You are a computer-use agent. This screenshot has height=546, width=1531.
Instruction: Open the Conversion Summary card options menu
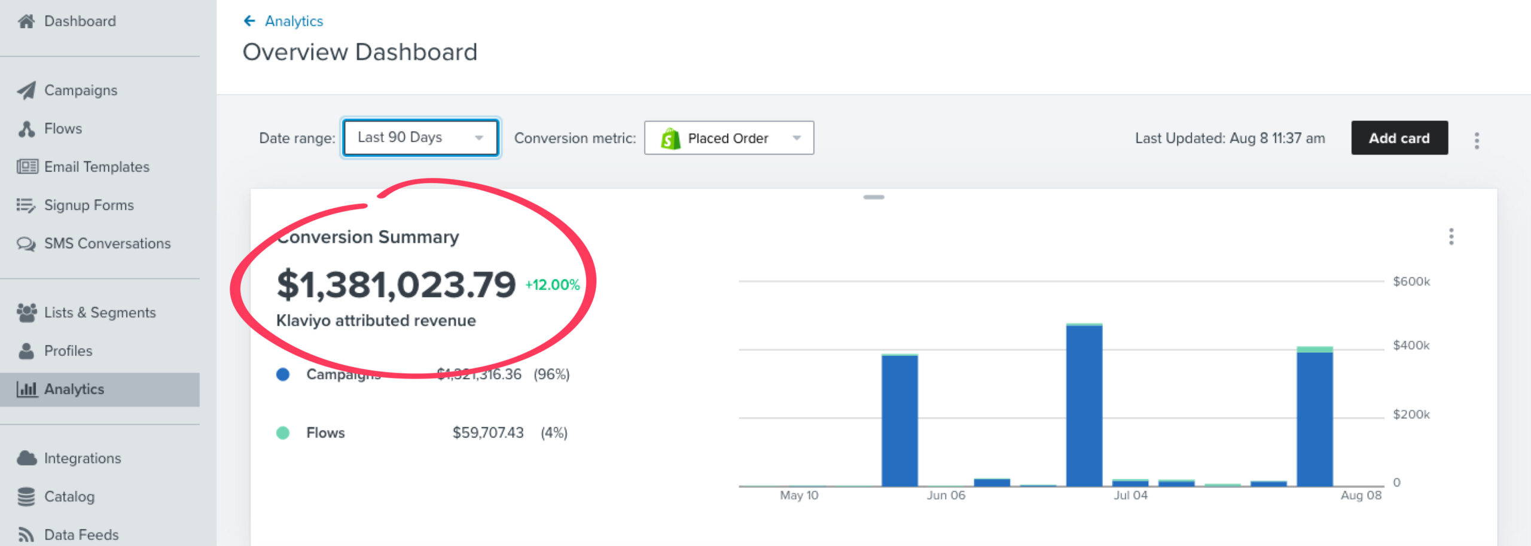[1451, 237]
